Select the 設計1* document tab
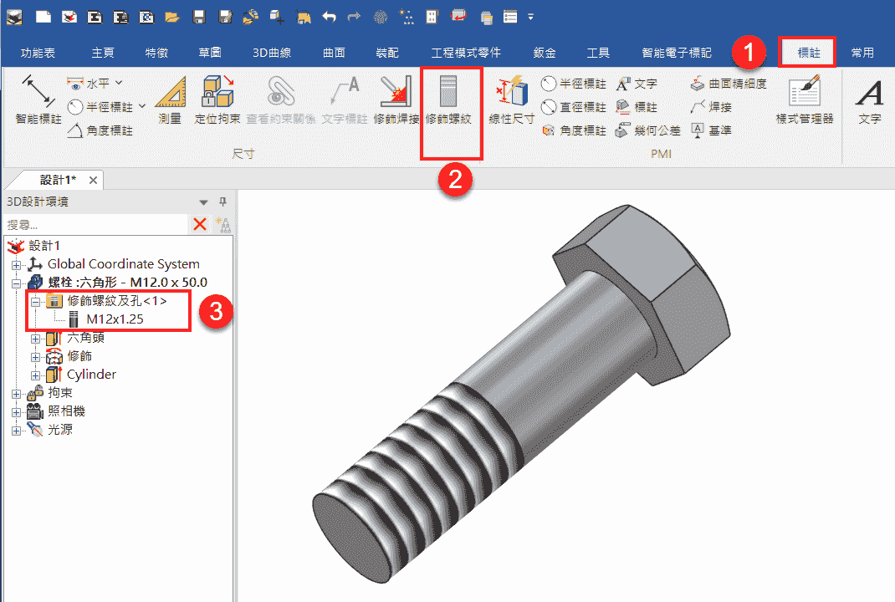 [58, 180]
